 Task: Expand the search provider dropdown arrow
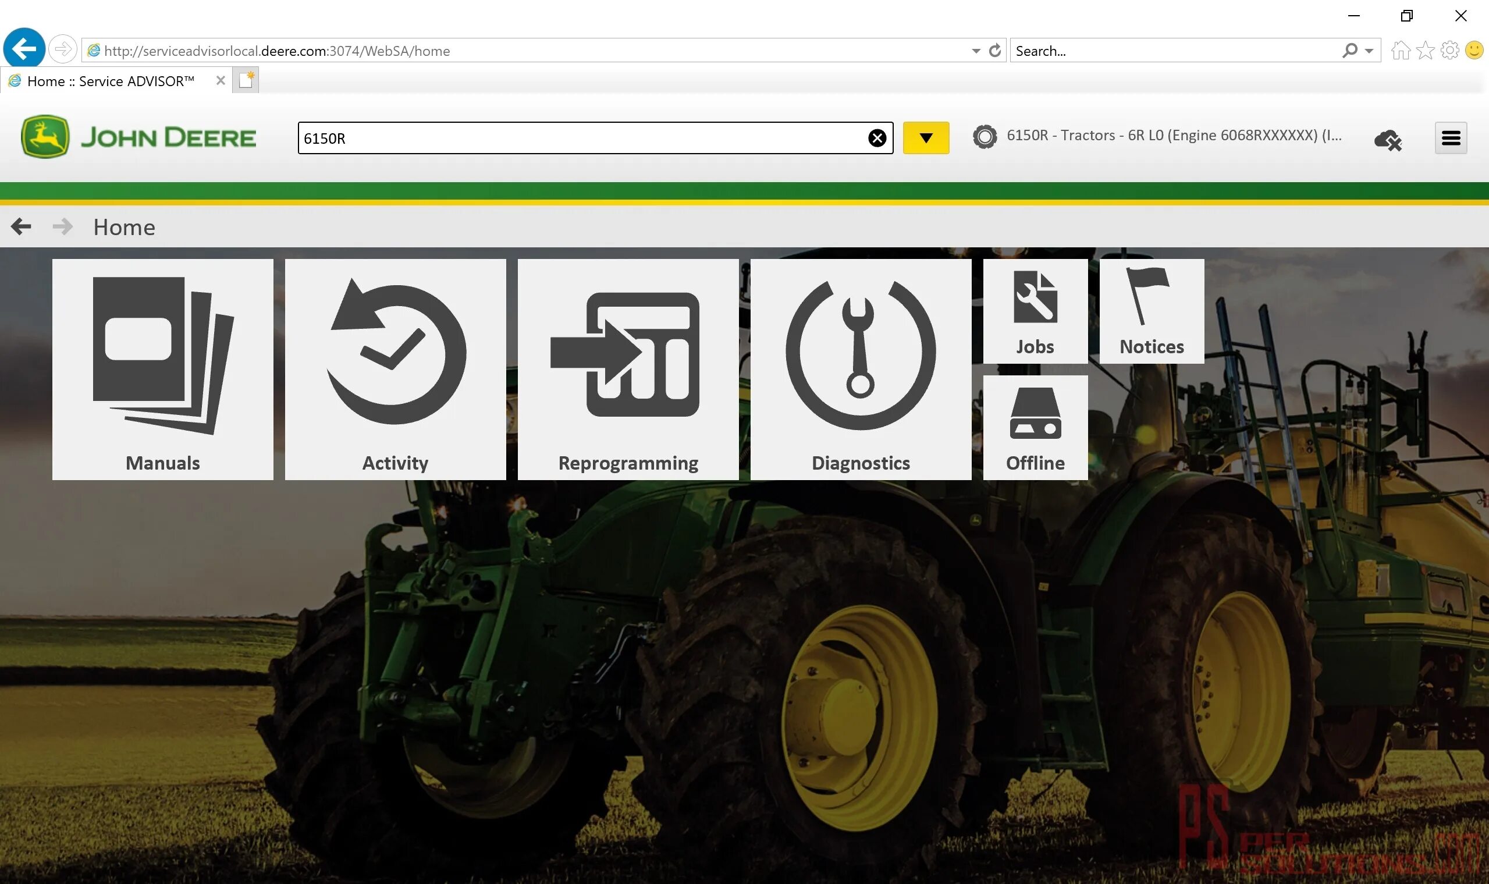point(1369,51)
